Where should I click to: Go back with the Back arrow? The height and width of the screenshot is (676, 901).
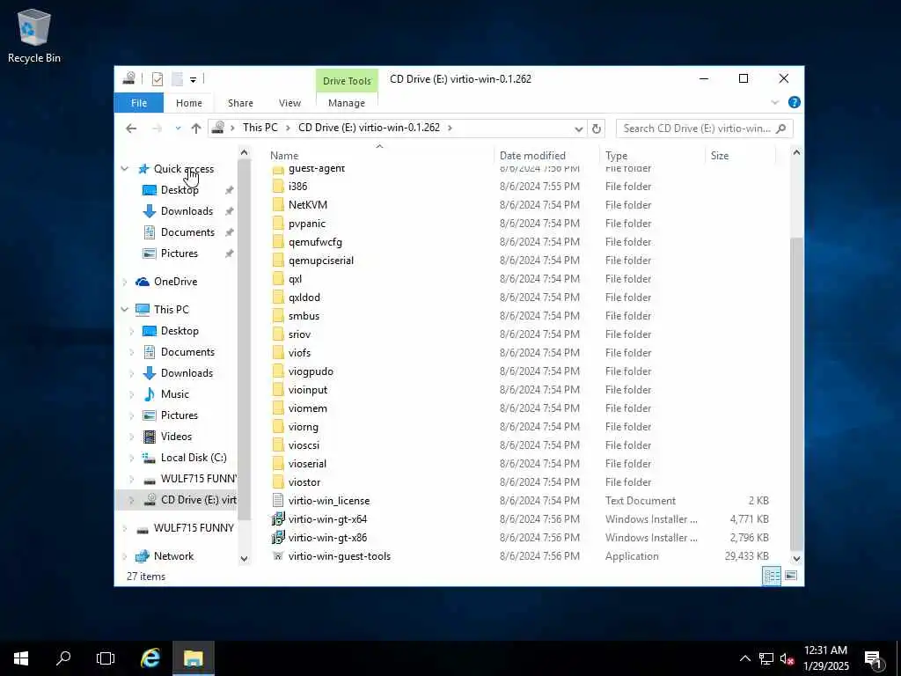pyautogui.click(x=131, y=129)
